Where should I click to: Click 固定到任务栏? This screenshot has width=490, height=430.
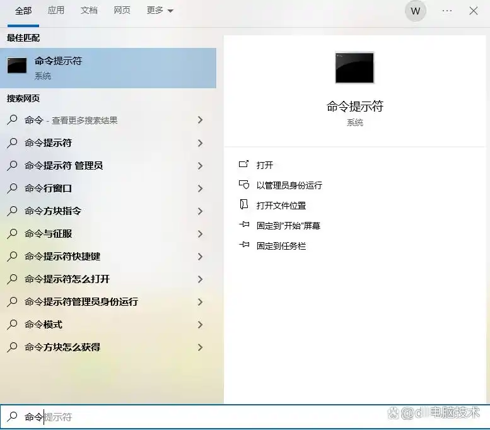(x=281, y=246)
